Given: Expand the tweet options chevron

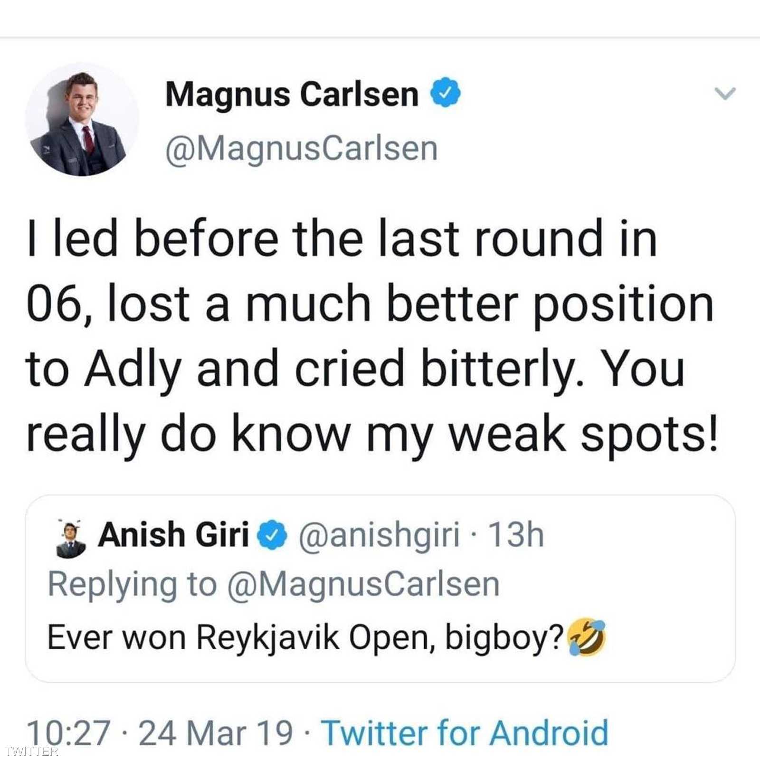Looking at the screenshot, I should 725,93.
